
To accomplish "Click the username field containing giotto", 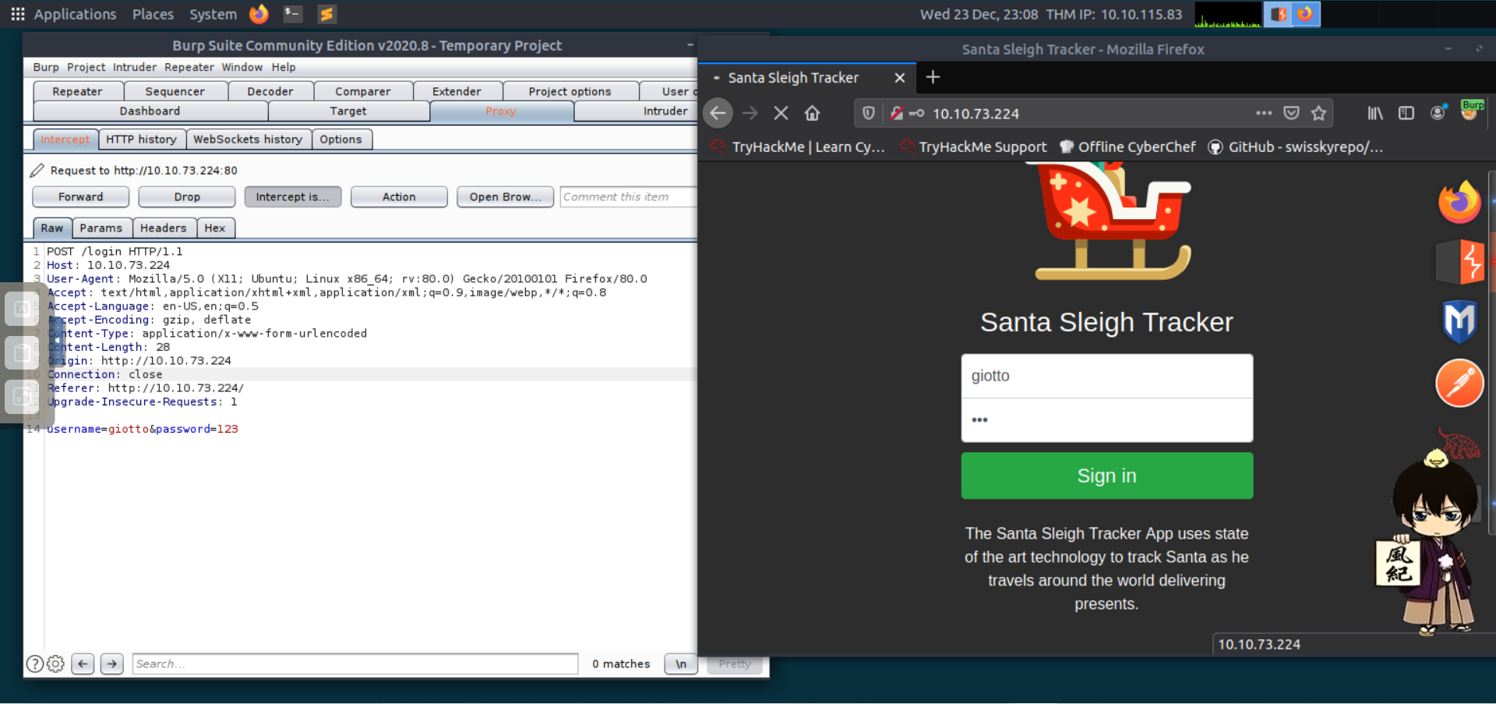I will coord(1106,376).
